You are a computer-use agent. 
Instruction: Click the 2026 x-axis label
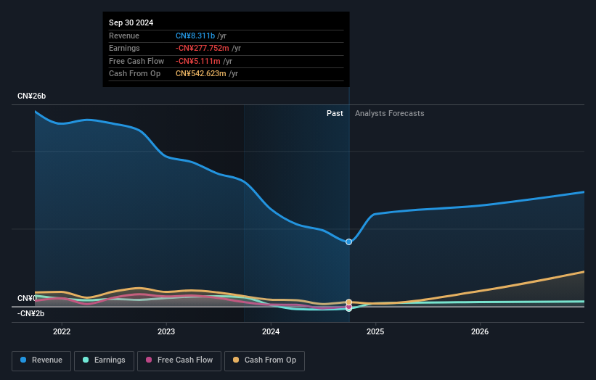480,332
